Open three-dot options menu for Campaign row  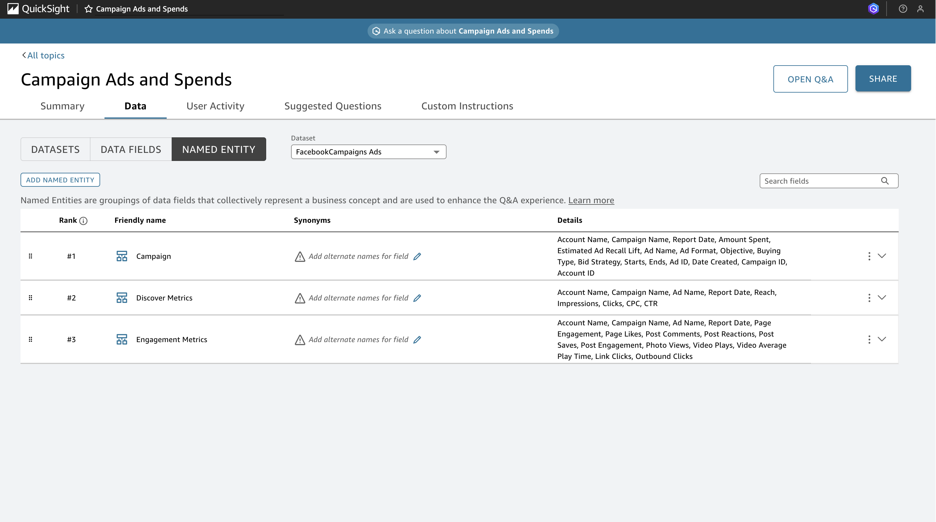pyautogui.click(x=869, y=256)
